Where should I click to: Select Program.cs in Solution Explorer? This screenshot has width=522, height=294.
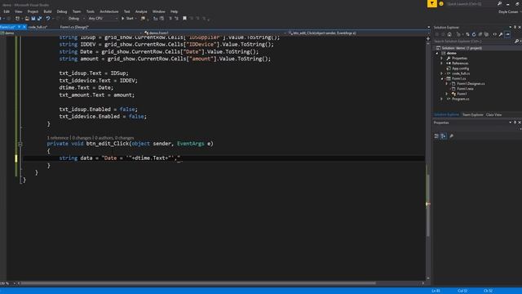coord(461,99)
